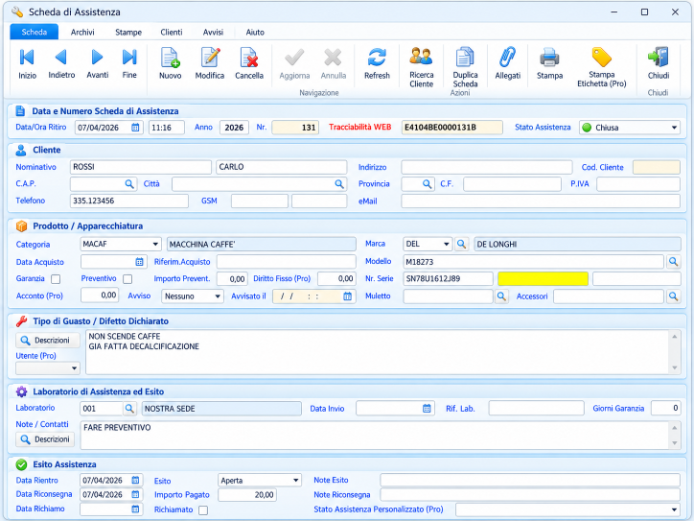Click the Note / Contatti scrollbar up arrow
Image resolution: width=694 pixels, height=521 pixels.
674,428
